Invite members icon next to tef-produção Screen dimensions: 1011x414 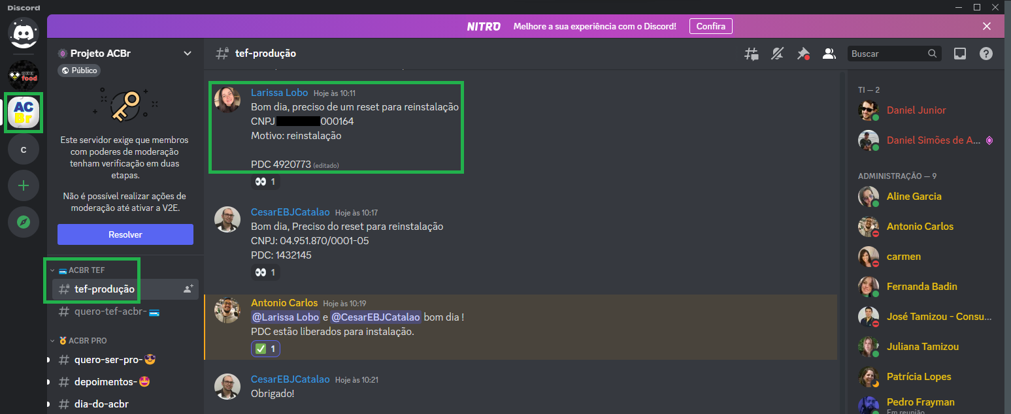188,289
